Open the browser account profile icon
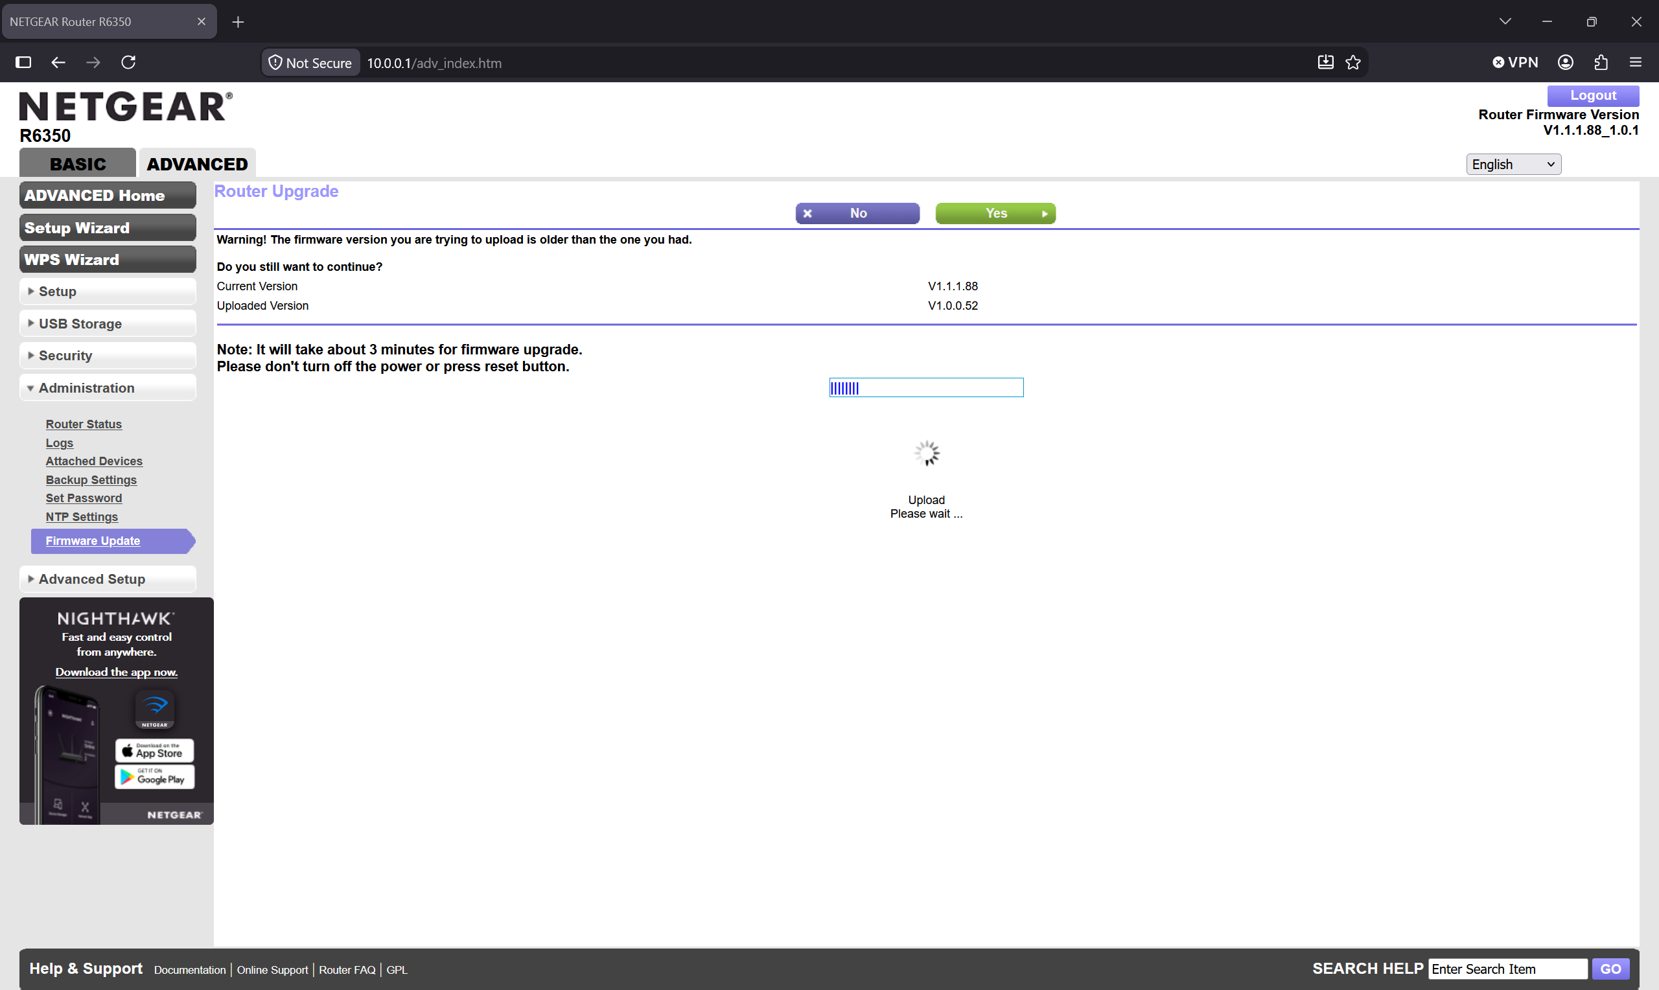The width and height of the screenshot is (1659, 990). (1566, 62)
